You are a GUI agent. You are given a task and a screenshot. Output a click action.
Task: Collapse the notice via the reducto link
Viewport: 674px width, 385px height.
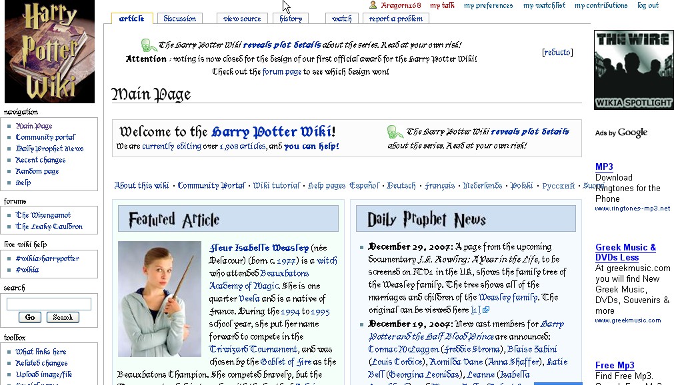(557, 53)
